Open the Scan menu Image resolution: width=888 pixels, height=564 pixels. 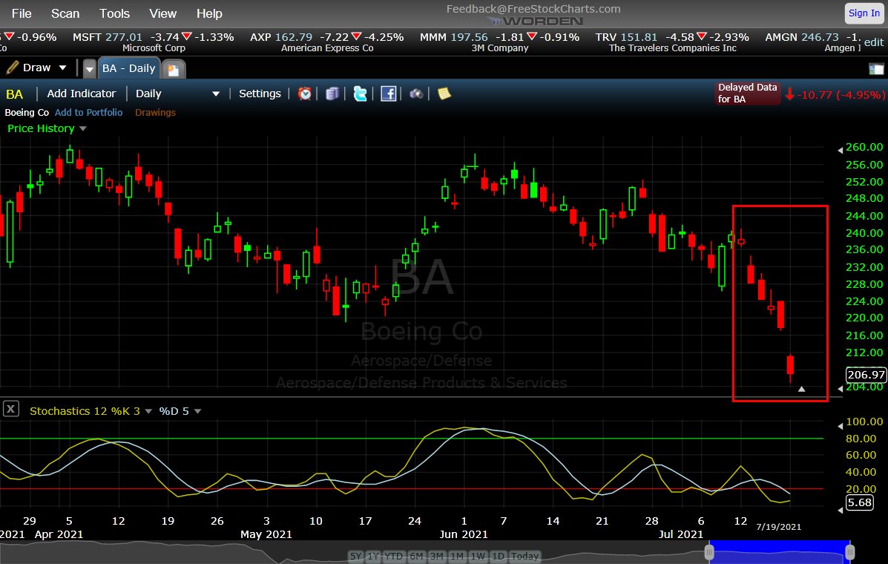(x=65, y=13)
